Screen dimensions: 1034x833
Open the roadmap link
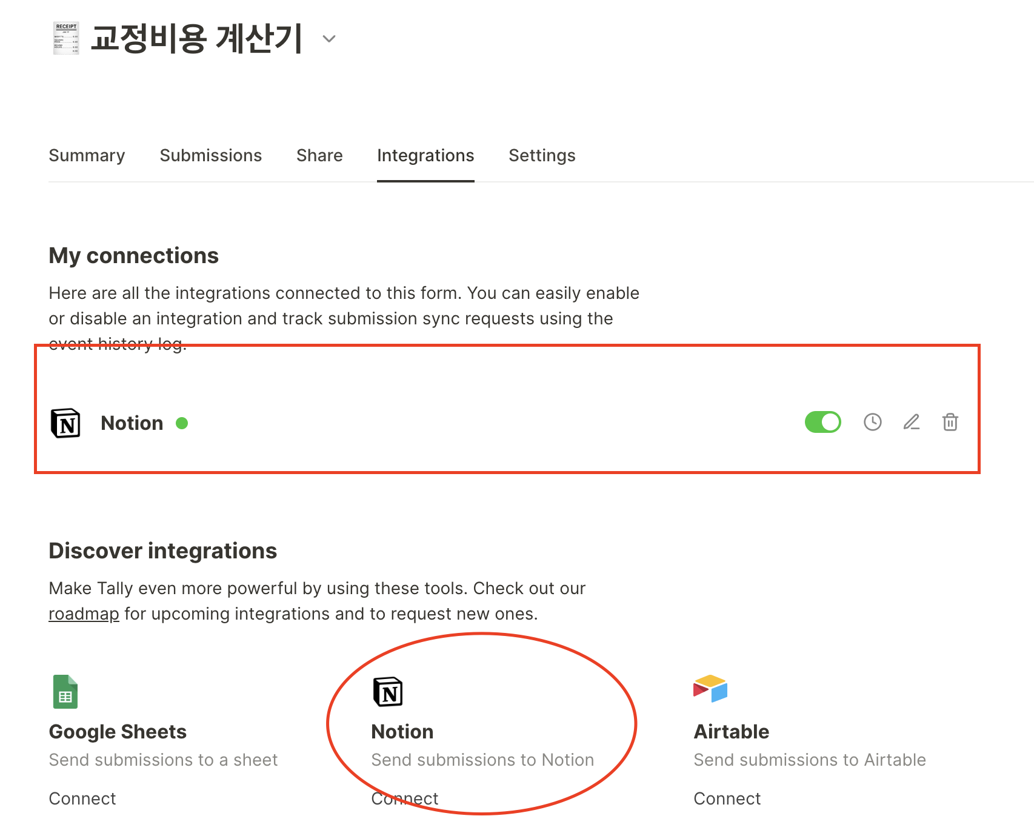(84, 614)
